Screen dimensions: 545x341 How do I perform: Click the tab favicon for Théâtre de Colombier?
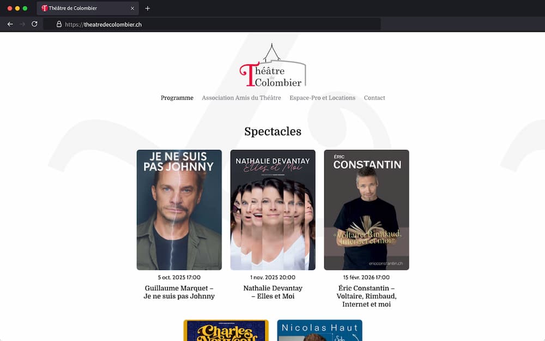[45, 8]
